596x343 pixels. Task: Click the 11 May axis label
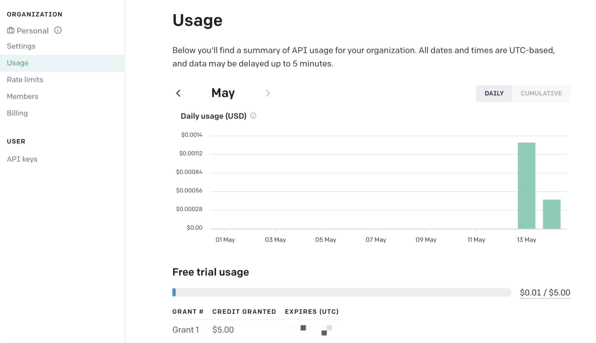476,240
